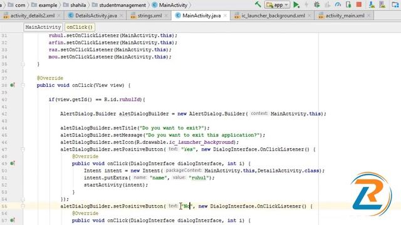401x225 pixels.
Task: Click line number 44 in gutter
Action: click(4, 127)
